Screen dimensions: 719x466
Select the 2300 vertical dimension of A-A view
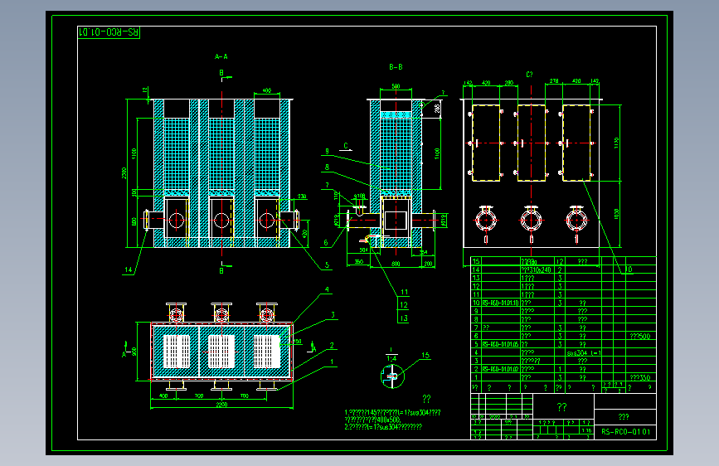(124, 173)
